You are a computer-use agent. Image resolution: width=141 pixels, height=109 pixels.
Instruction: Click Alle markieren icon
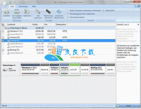(38, 12)
